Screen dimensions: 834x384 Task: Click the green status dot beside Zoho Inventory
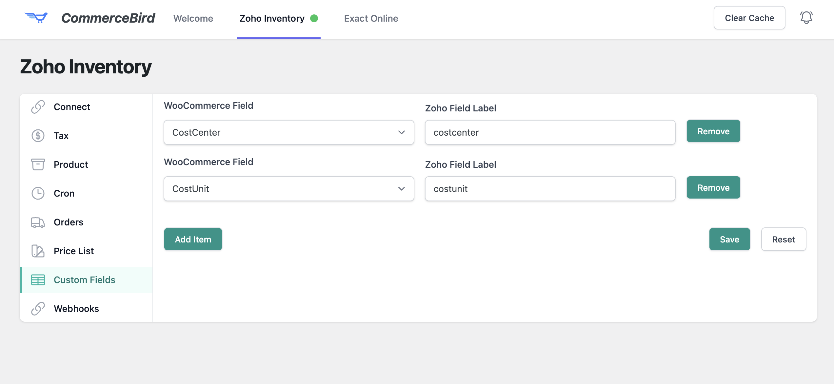click(314, 18)
